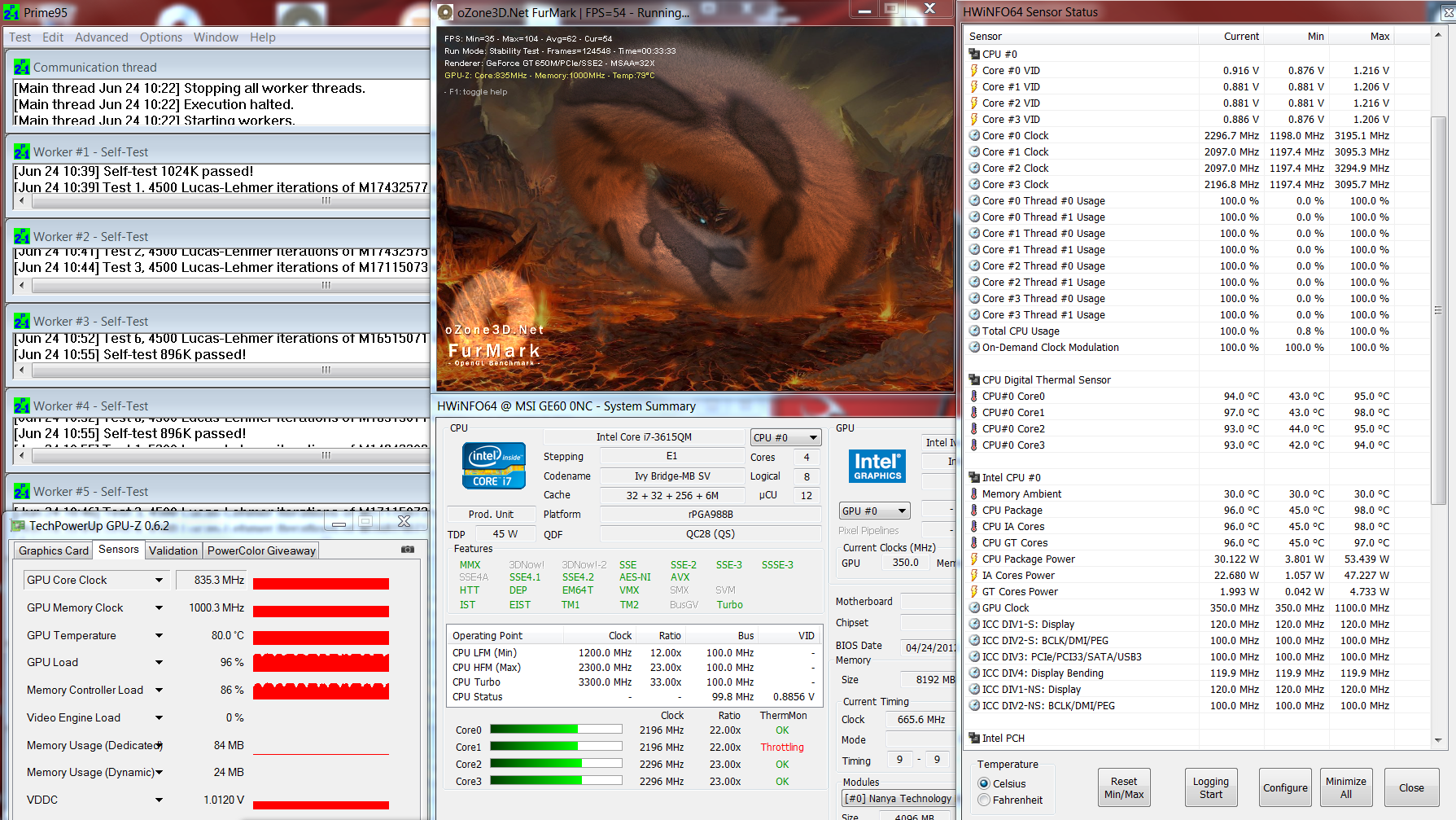Expand the GPU Temperature sensor dropdown
The height and width of the screenshot is (820, 1456).
click(159, 635)
